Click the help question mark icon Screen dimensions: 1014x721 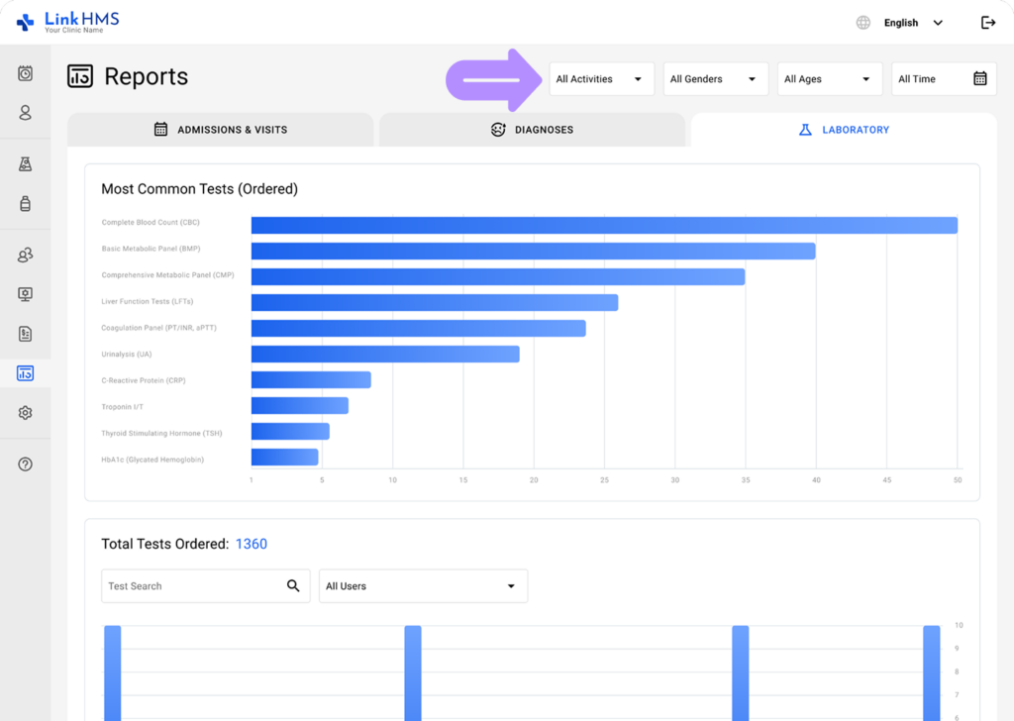click(x=25, y=464)
